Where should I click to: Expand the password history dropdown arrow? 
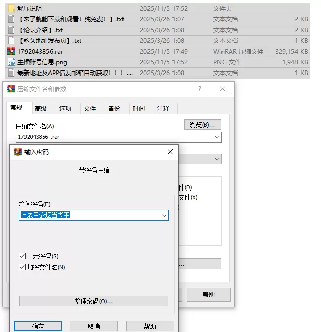click(x=164, y=216)
